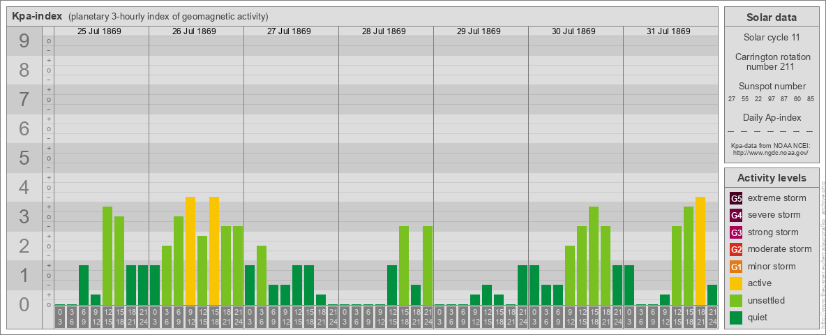
Task: Select the 27 Jul 1869 date header
Action: click(289, 31)
